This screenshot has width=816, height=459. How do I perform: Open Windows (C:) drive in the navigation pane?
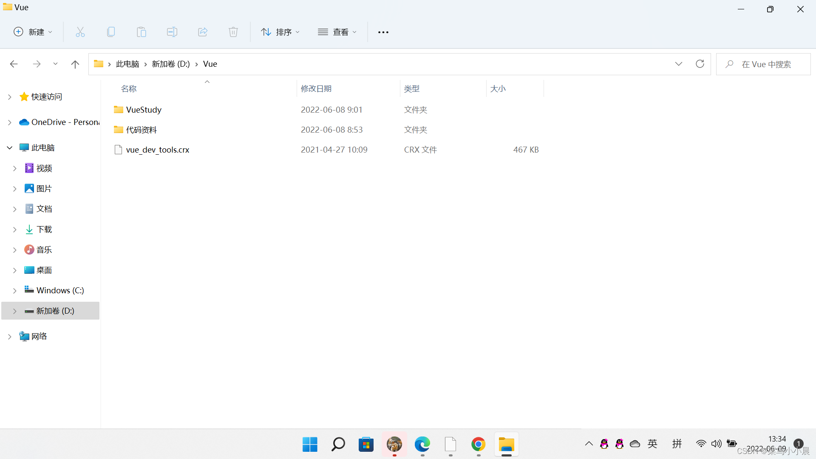(x=60, y=290)
